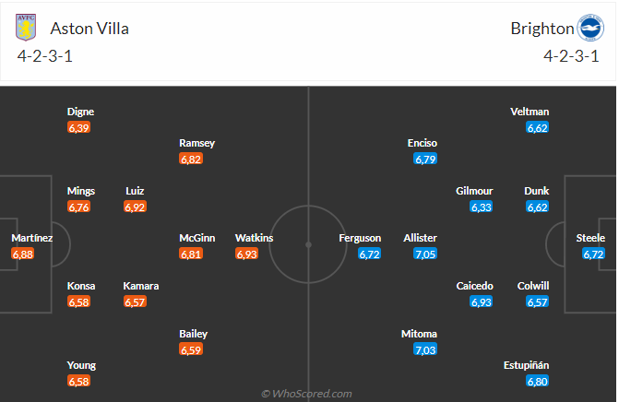Image resolution: width=619 pixels, height=402 pixels.
Task: Open Caicedo's player profile
Action: 474,286
